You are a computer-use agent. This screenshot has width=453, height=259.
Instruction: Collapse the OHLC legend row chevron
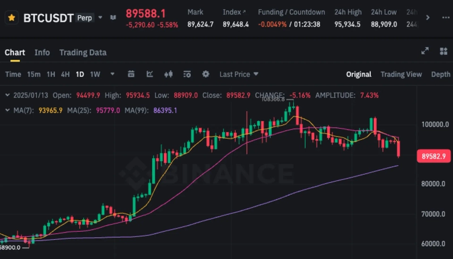pos(7,95)
